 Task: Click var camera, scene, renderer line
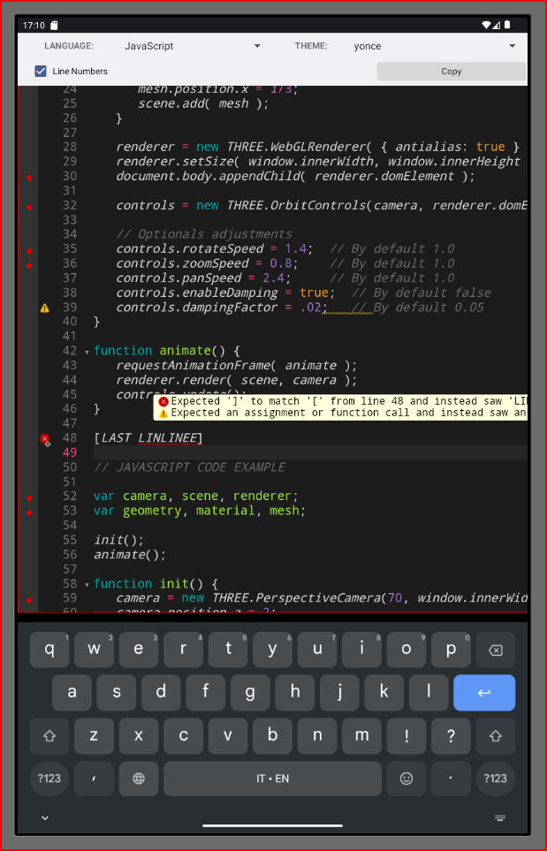pos(196,497)
